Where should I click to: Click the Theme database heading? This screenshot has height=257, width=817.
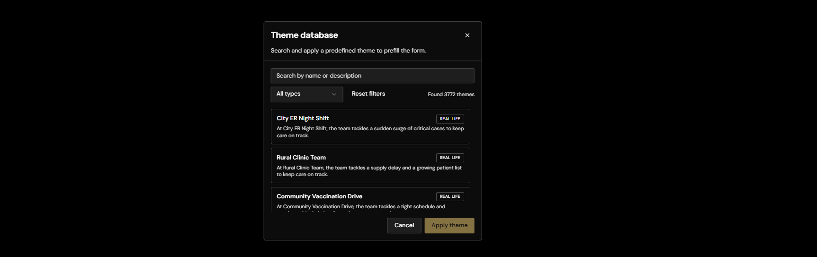coord(304,35)
